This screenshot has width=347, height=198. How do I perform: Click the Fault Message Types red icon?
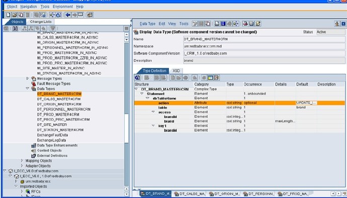click(33, 83)
